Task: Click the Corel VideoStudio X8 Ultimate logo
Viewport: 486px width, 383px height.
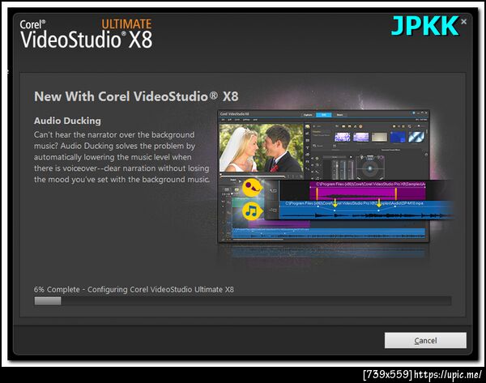Action: pyautogui.click(x=86, y=34)
